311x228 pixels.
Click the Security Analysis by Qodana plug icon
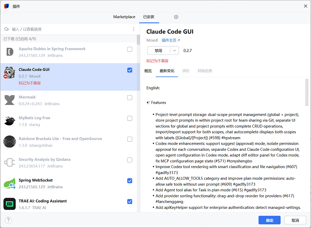(x=9, y=162)
